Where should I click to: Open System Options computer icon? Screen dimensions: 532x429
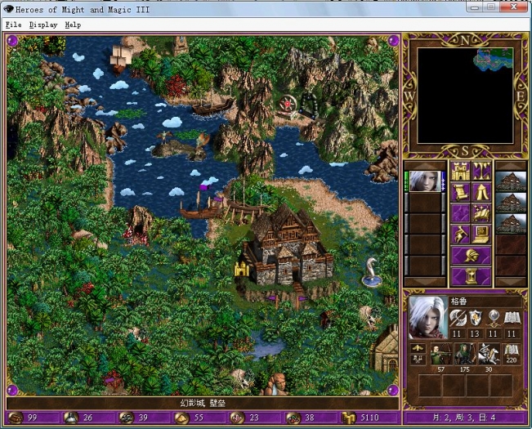click(482, 235)
